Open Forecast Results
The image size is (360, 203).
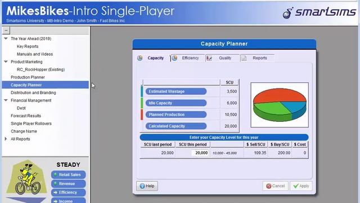pyautogui.click(x=26, y=116)
